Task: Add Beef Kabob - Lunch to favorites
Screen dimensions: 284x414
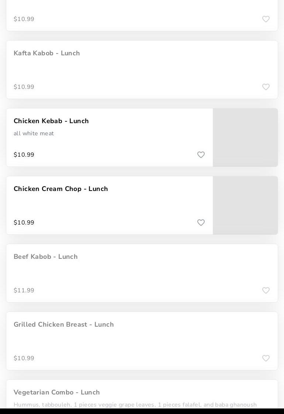Action: [x=266, y=291]
